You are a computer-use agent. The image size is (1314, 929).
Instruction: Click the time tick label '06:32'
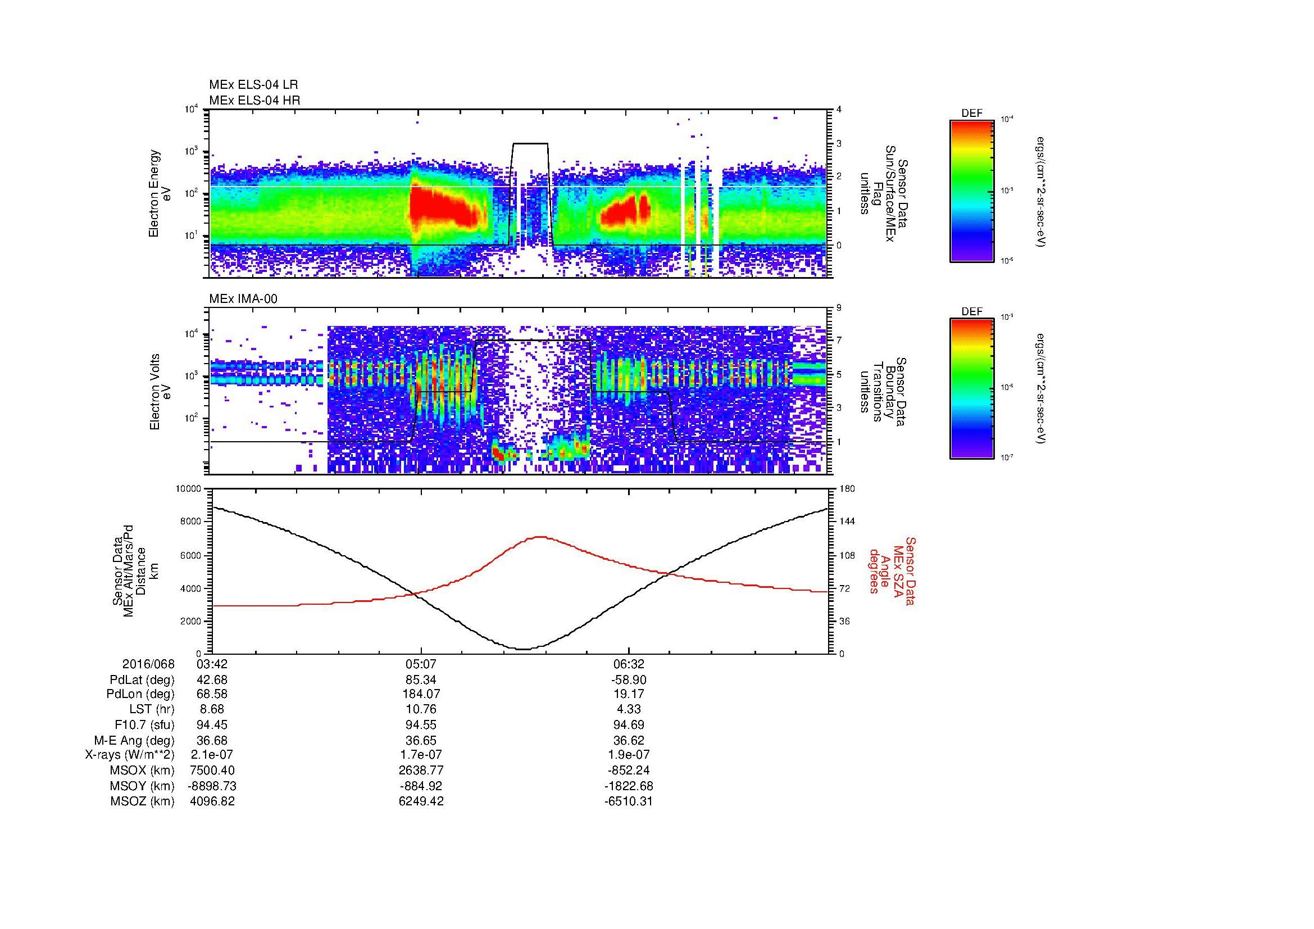[x=629, y=664]
